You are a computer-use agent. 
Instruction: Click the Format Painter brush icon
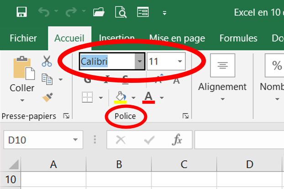[47, 97]
